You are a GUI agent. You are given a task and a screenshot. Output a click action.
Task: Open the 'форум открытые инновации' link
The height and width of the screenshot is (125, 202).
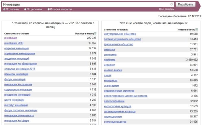[21, 110]
